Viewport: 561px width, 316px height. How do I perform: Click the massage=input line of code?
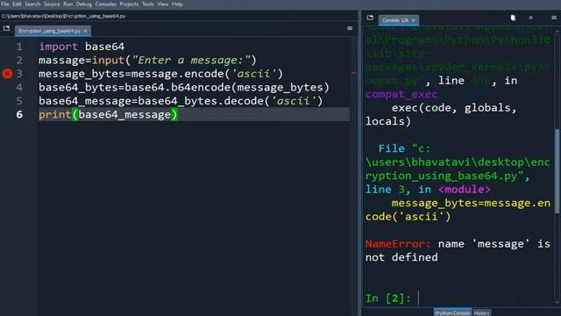[x=147, y=61]
